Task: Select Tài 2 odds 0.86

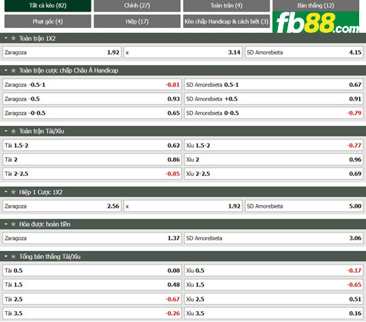Action: pos(92,159)
